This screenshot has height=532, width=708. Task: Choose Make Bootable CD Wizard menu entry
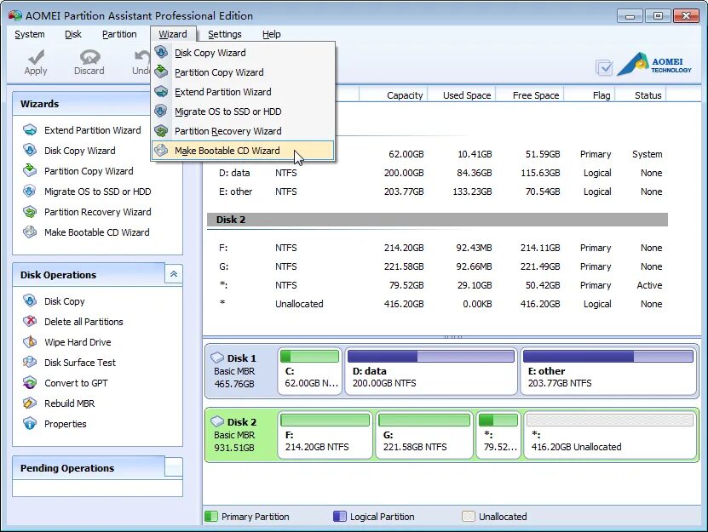pyautogui.click(x=243, y=151)
